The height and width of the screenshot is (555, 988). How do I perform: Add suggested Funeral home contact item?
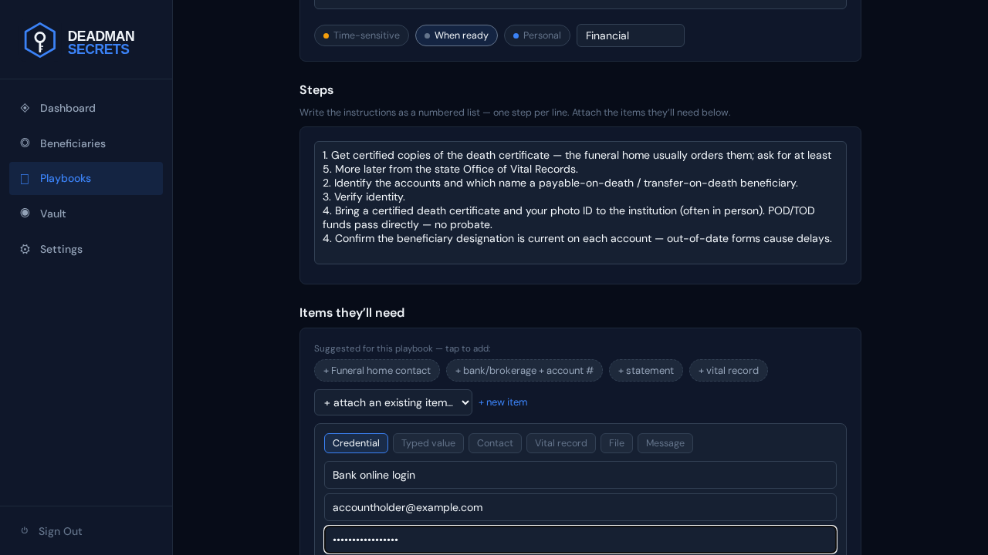click(x=377, y=371)
